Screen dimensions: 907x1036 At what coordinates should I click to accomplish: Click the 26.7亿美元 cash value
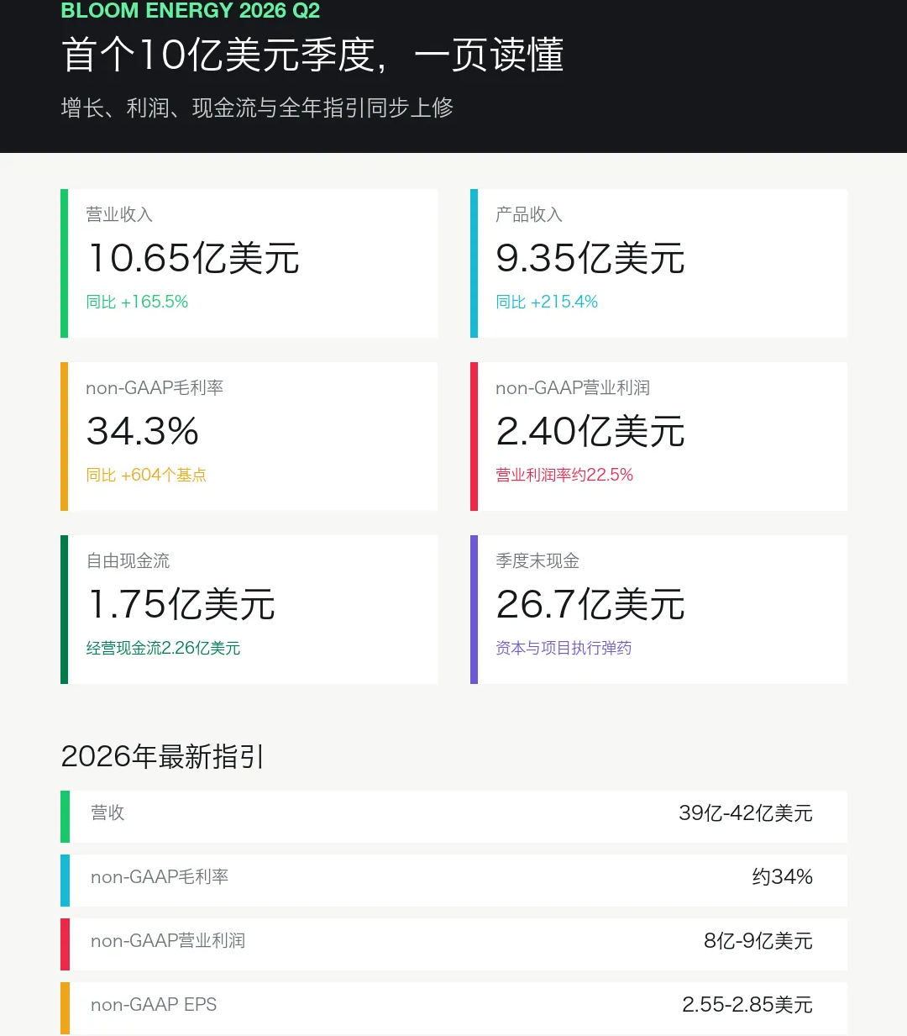click(x=590, y=604)
